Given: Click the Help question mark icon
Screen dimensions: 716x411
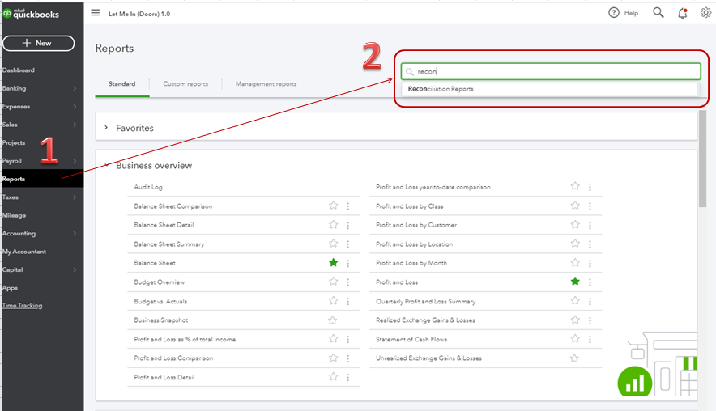Looking at the screenshot, I should point(614,13).
